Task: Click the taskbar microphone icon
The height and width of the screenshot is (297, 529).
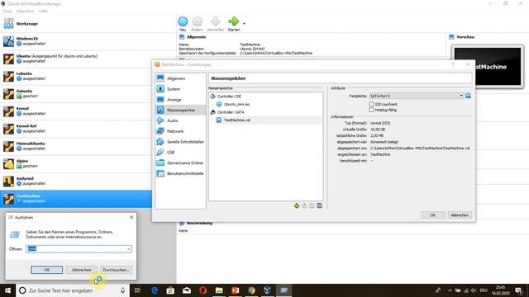Action: [122, 290]
